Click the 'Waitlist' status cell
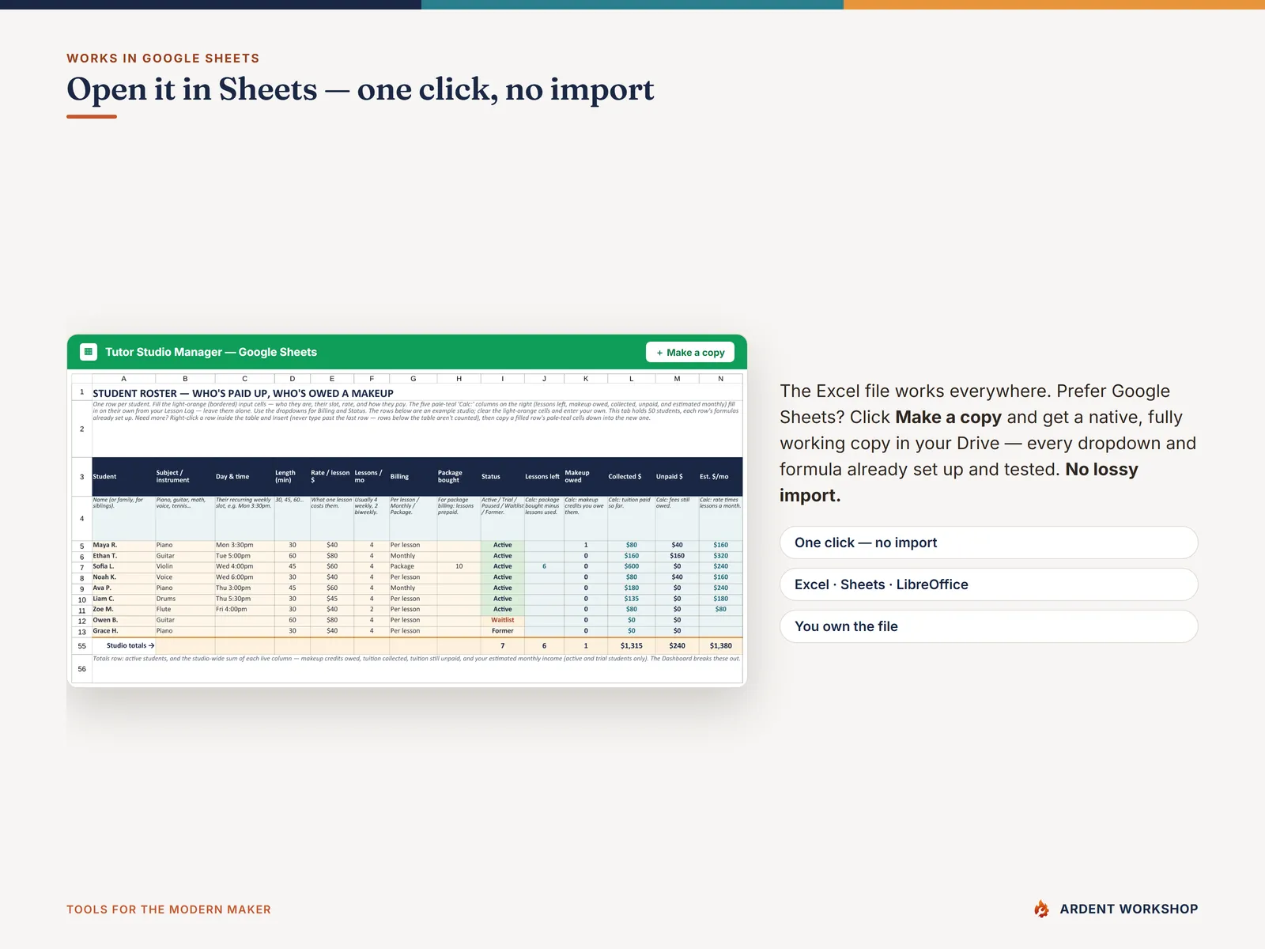Image resolution: width=1265 pixels, height=949 pixels. coord(502,620)
